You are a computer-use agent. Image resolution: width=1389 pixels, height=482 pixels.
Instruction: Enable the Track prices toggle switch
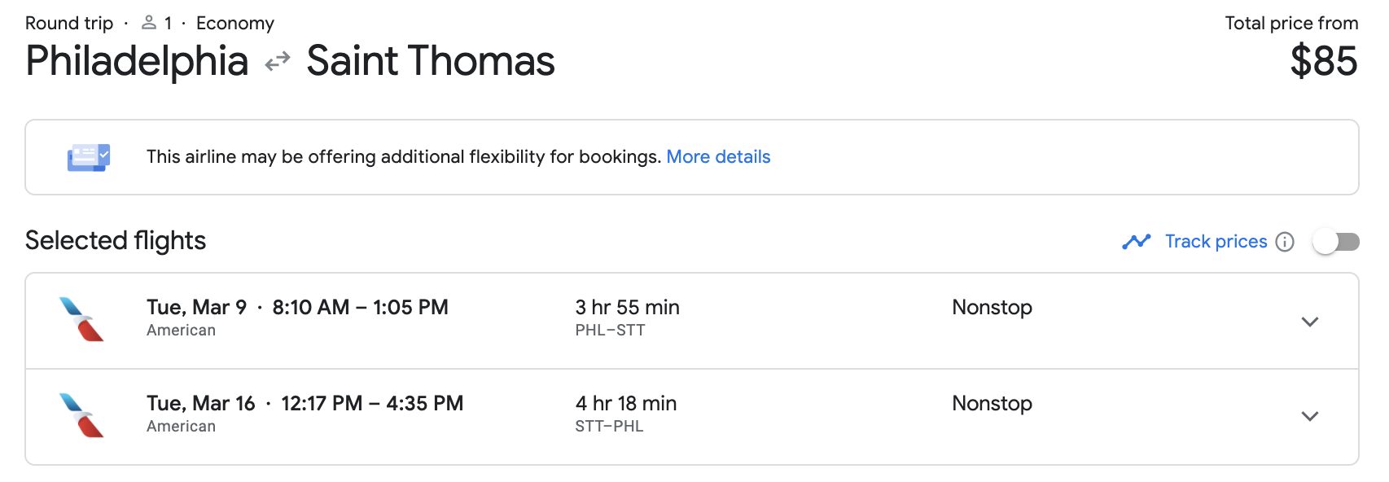[x=1336, y=241]
